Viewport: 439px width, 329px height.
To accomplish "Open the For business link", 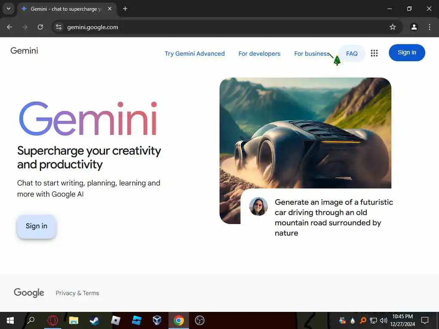I will (312, 54).
